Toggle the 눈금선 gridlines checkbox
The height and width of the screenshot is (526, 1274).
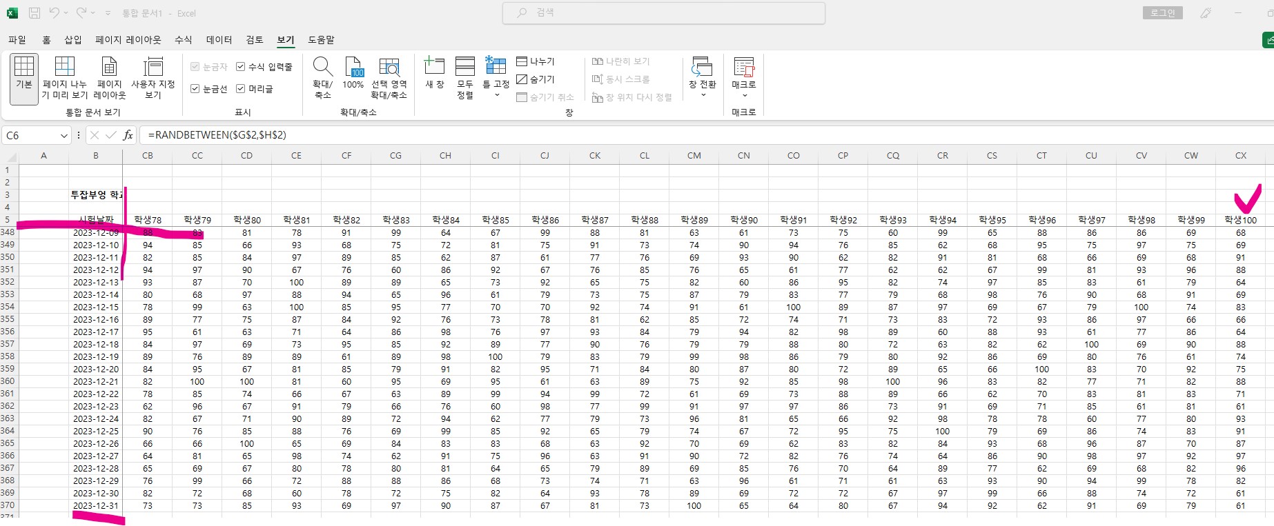[195, 89]
